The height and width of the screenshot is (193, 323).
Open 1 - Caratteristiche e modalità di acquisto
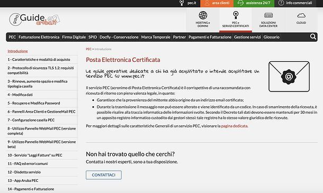pos(39,59)
